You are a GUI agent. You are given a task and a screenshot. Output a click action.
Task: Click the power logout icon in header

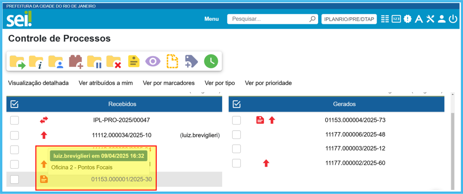click(453, 19)
